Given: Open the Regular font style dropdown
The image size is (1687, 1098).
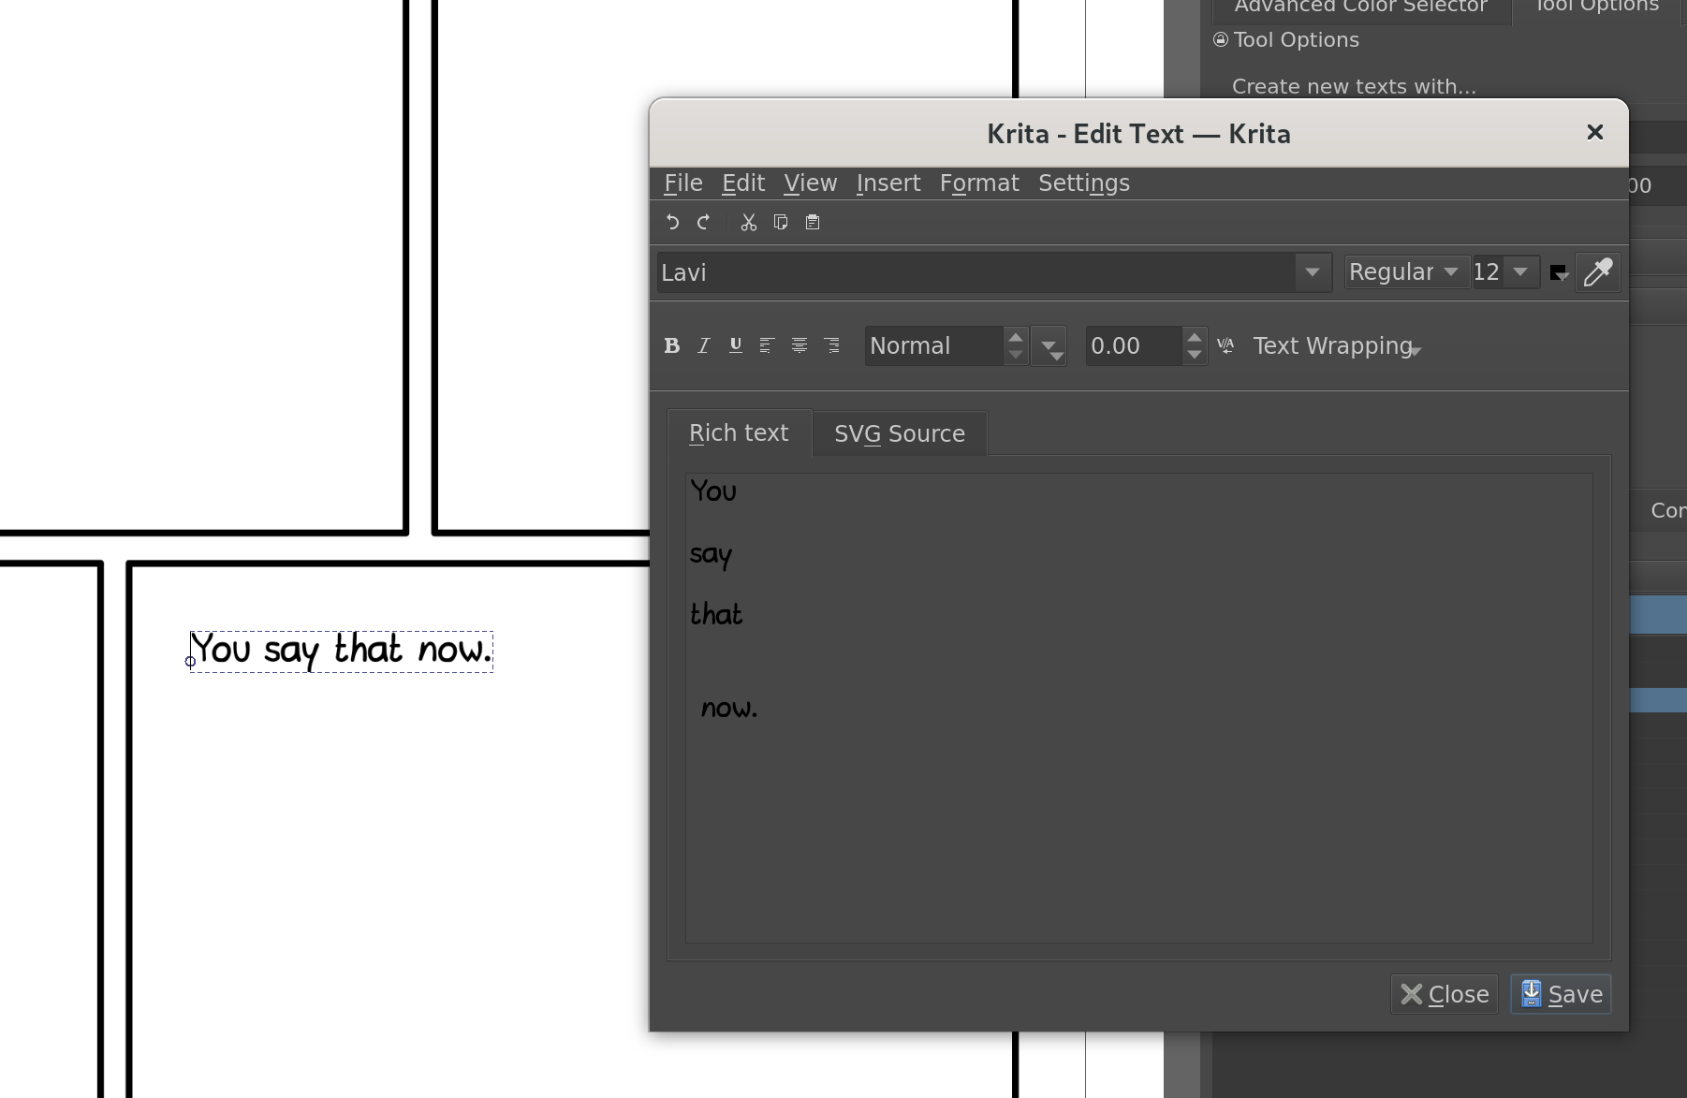Looking at the screenshot, I should pyautogui.click(x=1404, y=272).
